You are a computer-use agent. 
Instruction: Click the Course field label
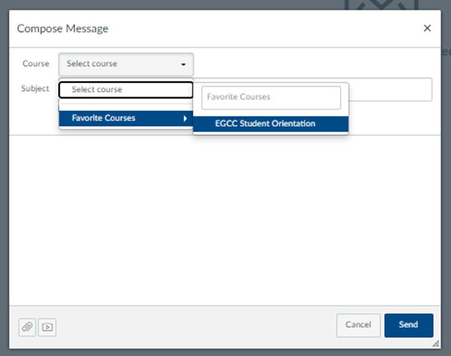click(35, 64)
